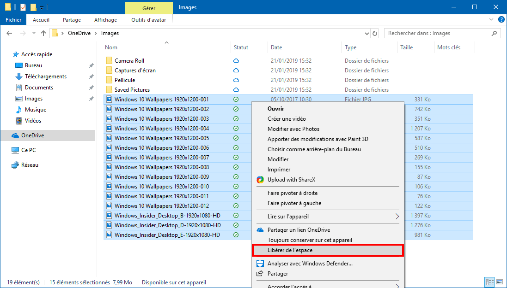The height and width of the screenshot is (288, 507).
Task: Switch to the Affichage ribbon tab
Action: [x=105, y=20]
